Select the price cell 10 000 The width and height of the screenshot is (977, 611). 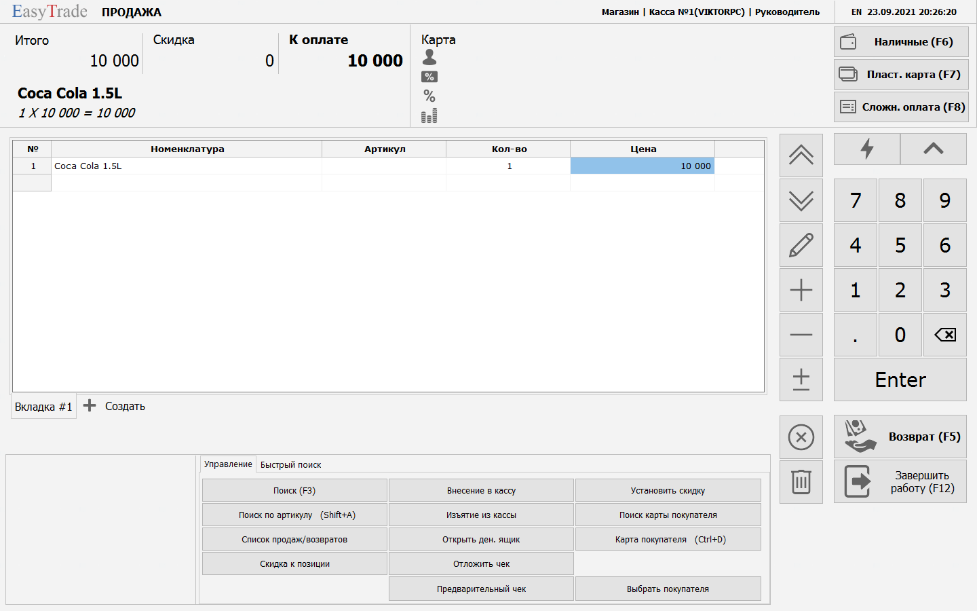[643, 166]
